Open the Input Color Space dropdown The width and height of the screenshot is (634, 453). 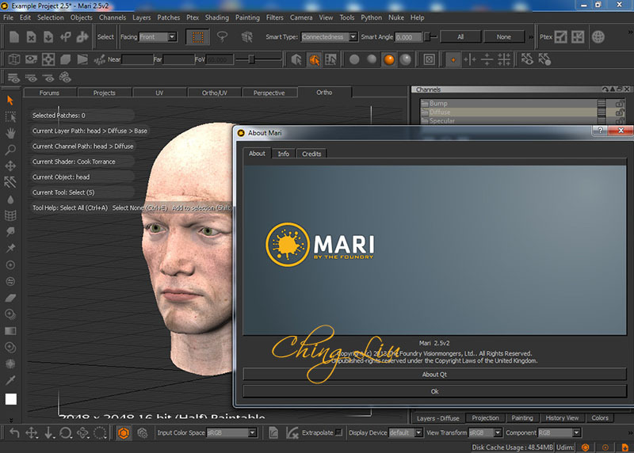tap(231, 432)
